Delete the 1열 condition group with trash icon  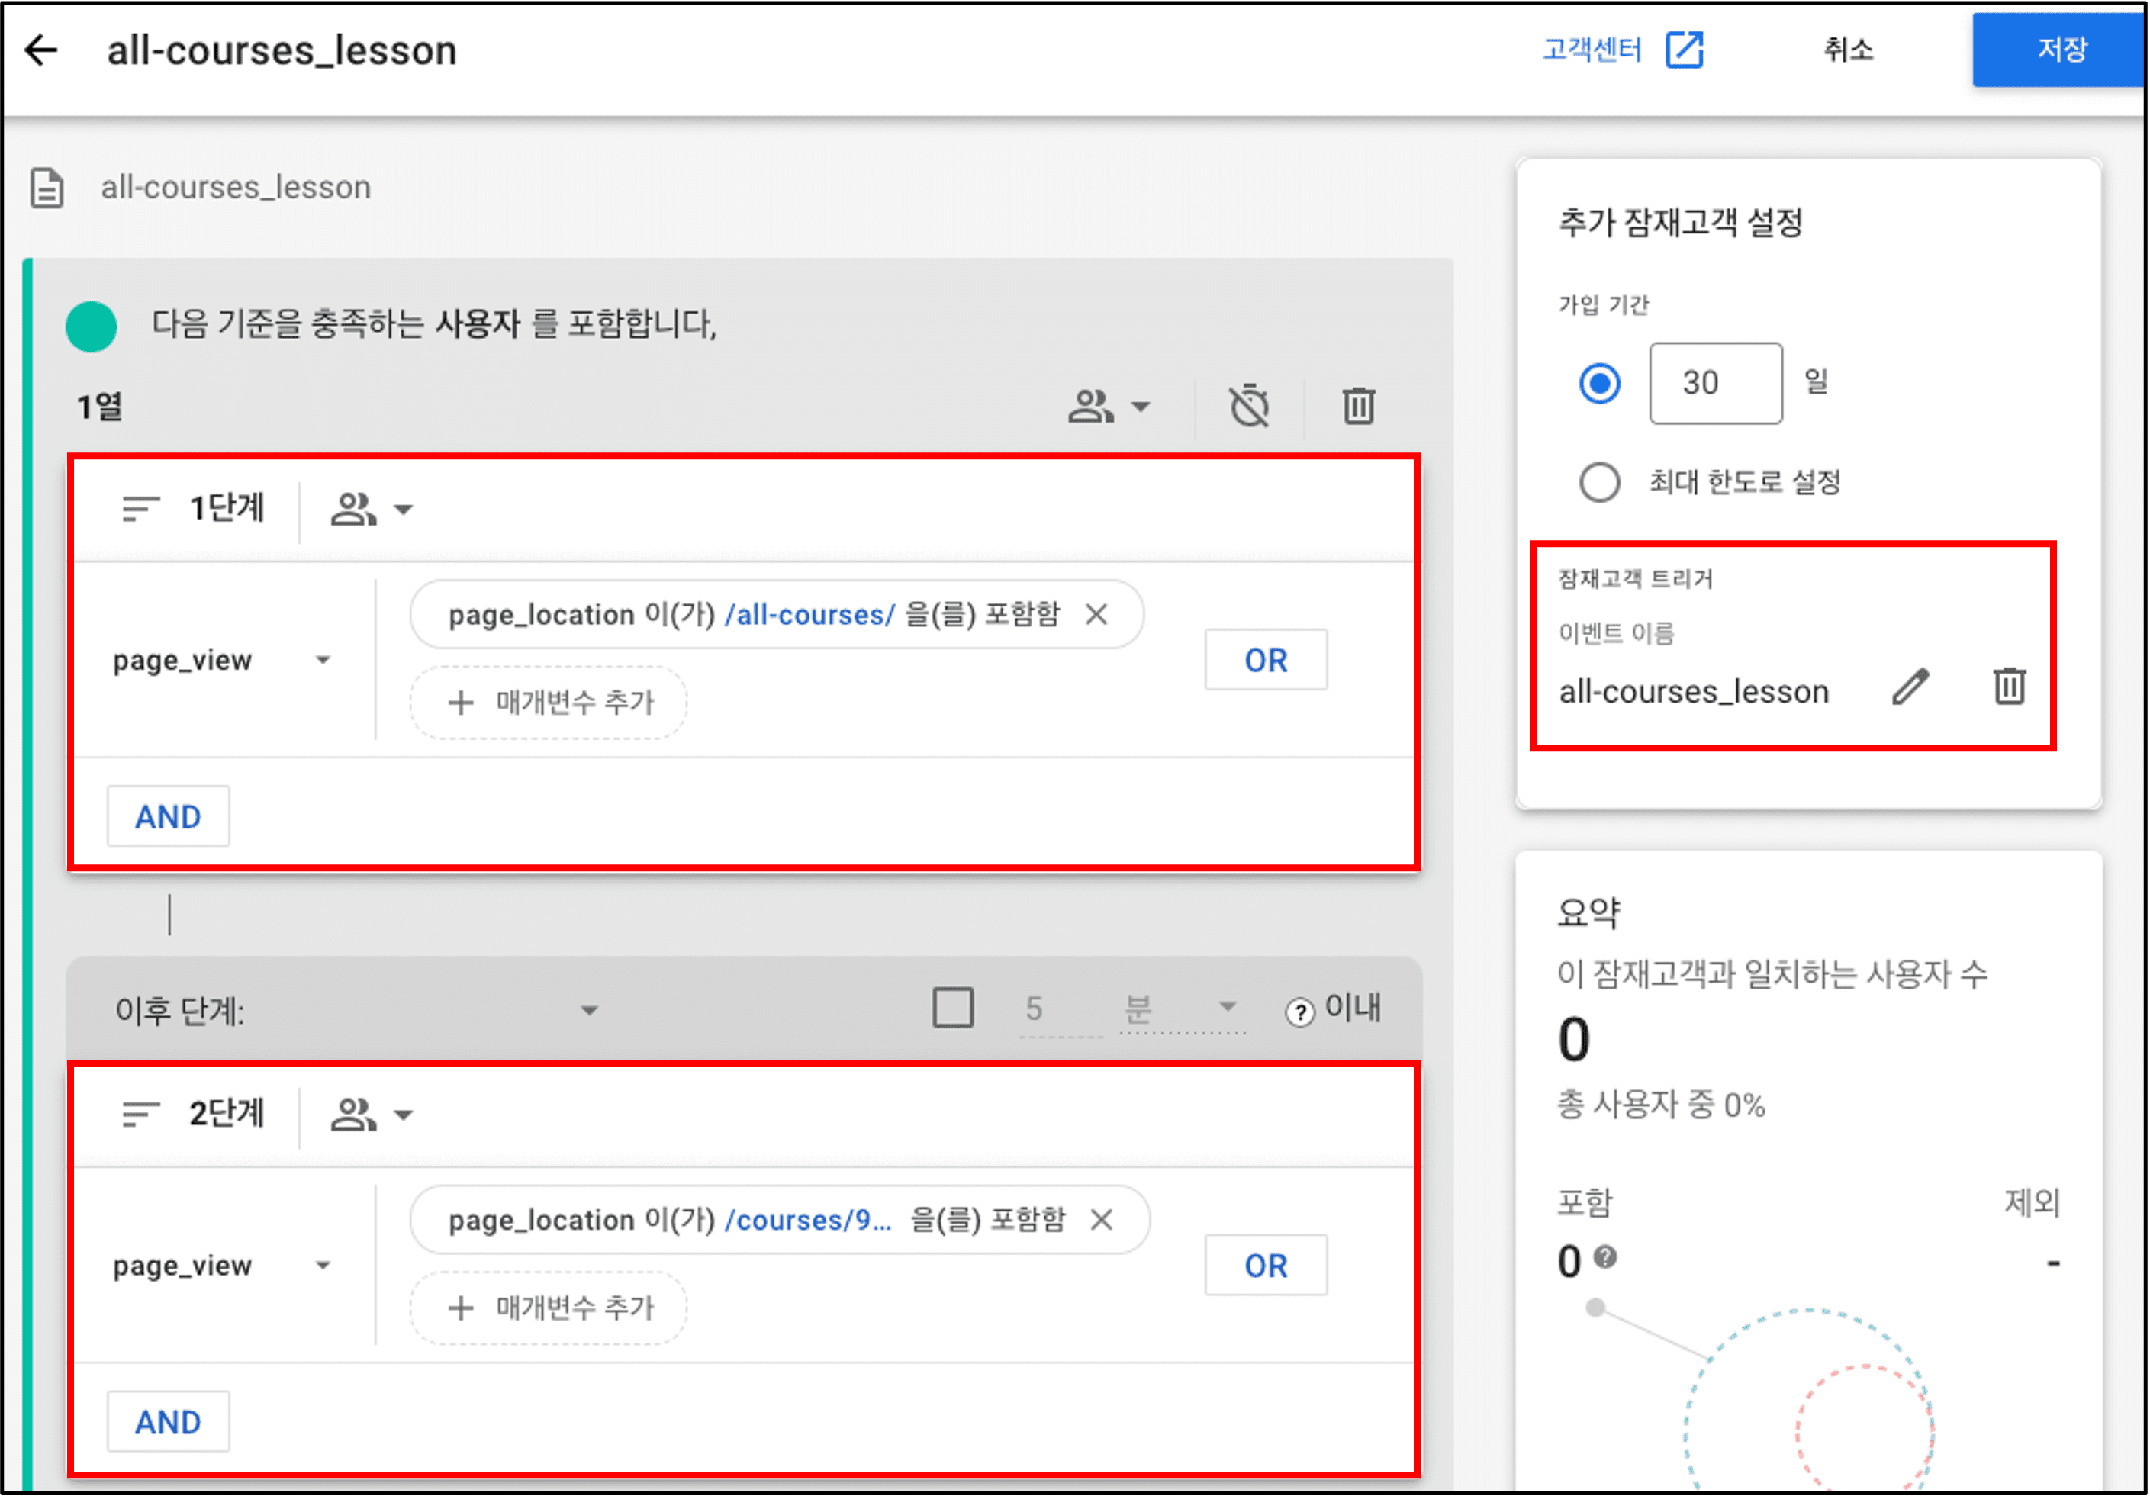[1359, 407]
